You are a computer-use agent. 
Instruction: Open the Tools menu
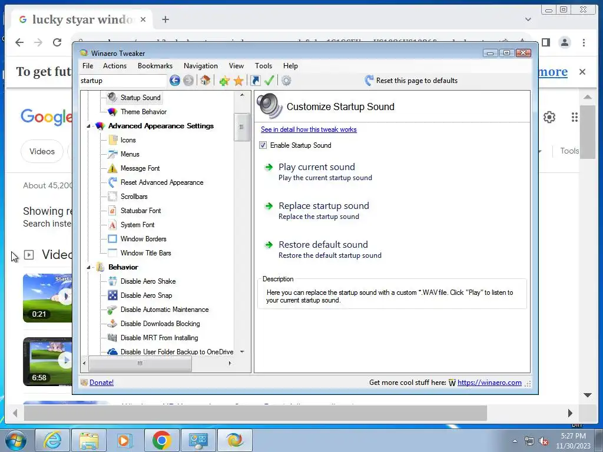click(263, 66)
